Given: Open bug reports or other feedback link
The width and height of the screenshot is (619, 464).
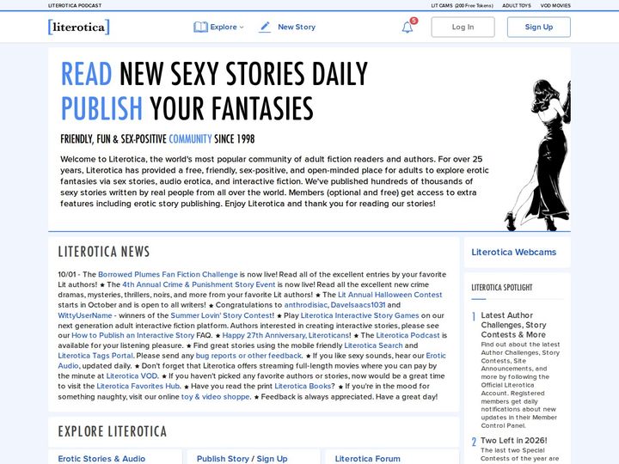Looking at the screenshot, I should pos(248,356).
